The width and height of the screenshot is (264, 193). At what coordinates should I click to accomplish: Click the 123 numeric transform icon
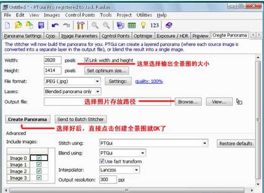point(155,25)
